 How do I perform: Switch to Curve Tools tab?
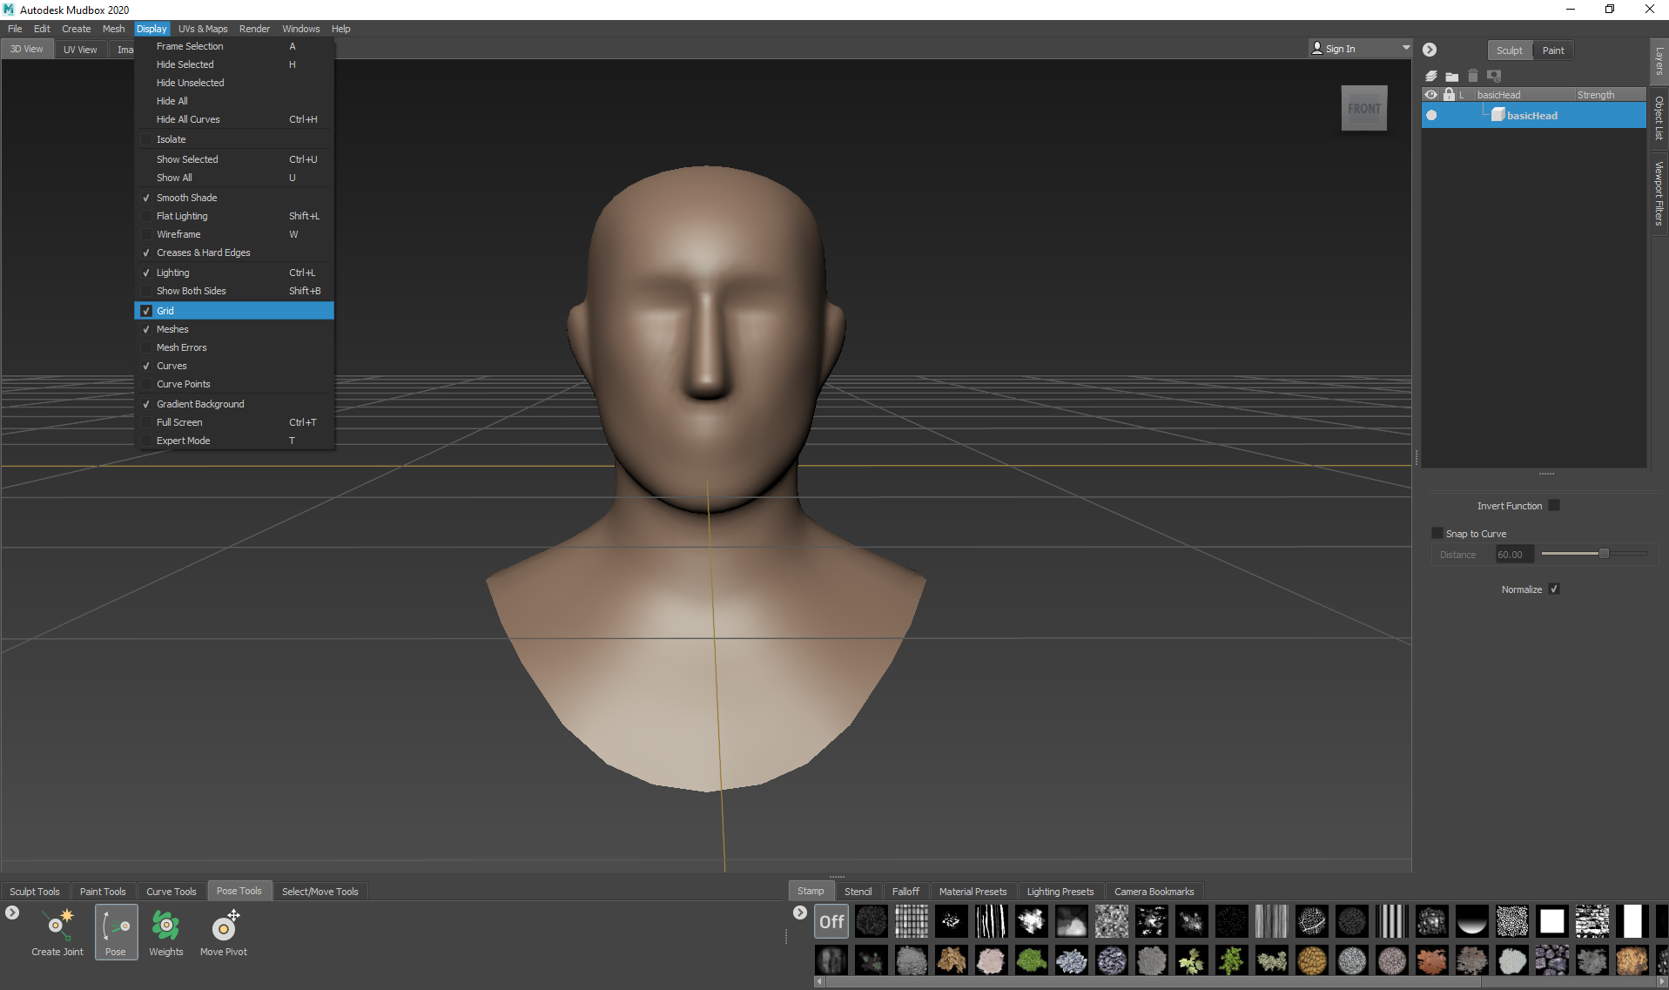(172, 892)
